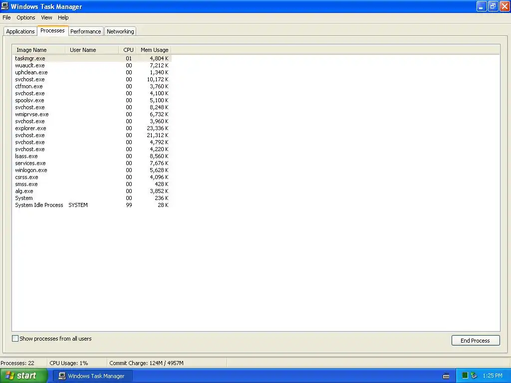The width and height of the screenshot is (511, 383).
Task: Select the csrss.exe process
Action: (x=92, y=177)
